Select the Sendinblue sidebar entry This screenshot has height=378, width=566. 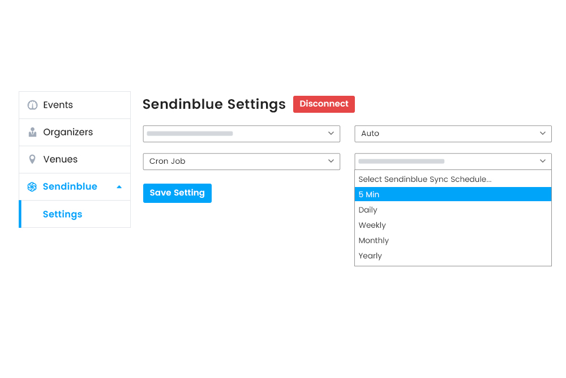point(70,186)
